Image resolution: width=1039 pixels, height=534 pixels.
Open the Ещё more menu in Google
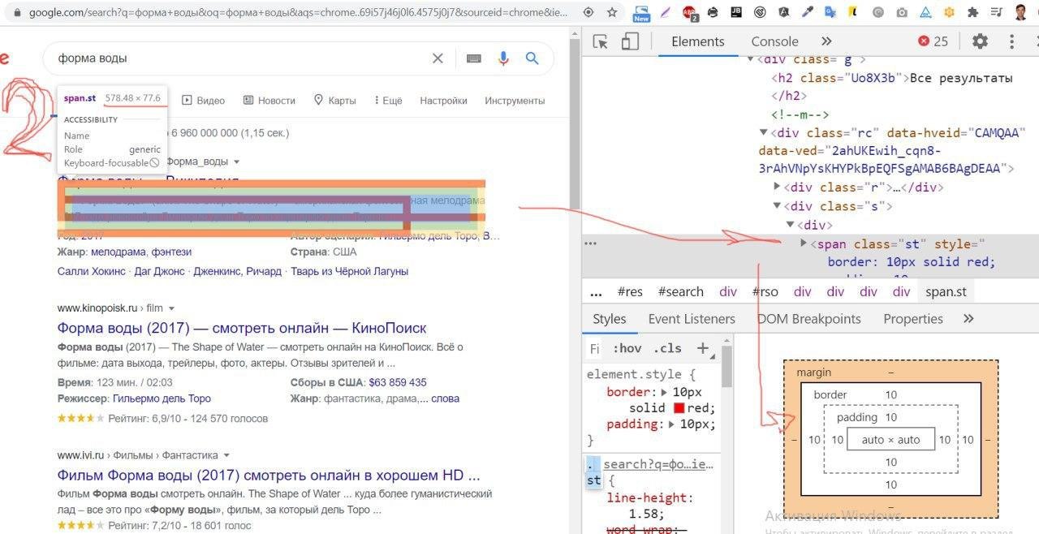[x=388, y=101]
